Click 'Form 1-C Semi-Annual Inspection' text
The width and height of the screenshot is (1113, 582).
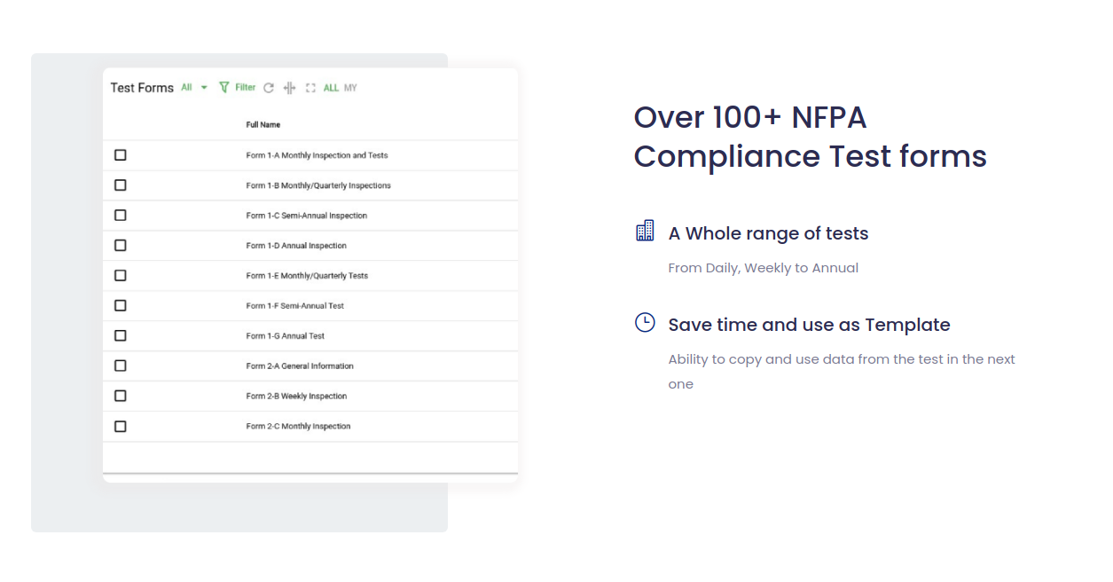coord(306,216)
